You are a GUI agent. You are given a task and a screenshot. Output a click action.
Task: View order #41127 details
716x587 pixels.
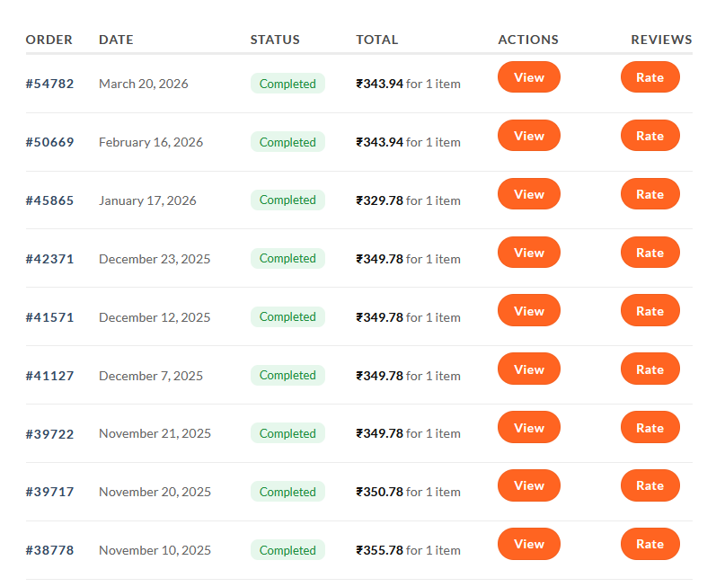528,369
